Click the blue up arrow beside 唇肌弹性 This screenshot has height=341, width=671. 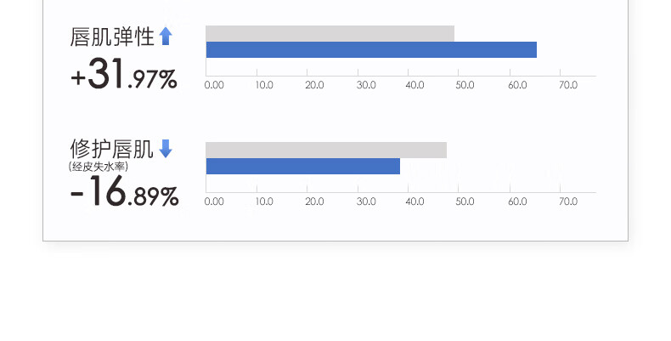coord(166,36)
